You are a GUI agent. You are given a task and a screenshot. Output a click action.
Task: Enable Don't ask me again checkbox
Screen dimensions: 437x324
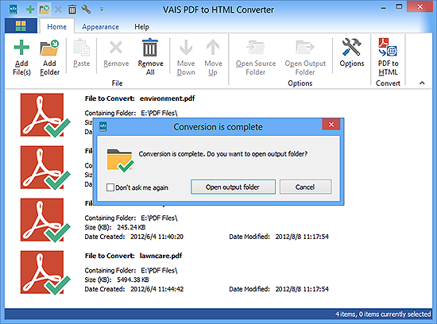(x=110, y=187)
